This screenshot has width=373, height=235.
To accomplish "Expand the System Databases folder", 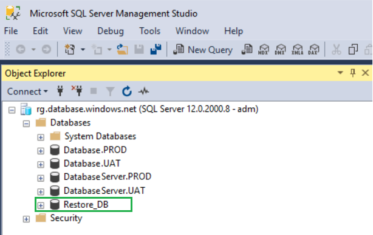I will [41, 137].
